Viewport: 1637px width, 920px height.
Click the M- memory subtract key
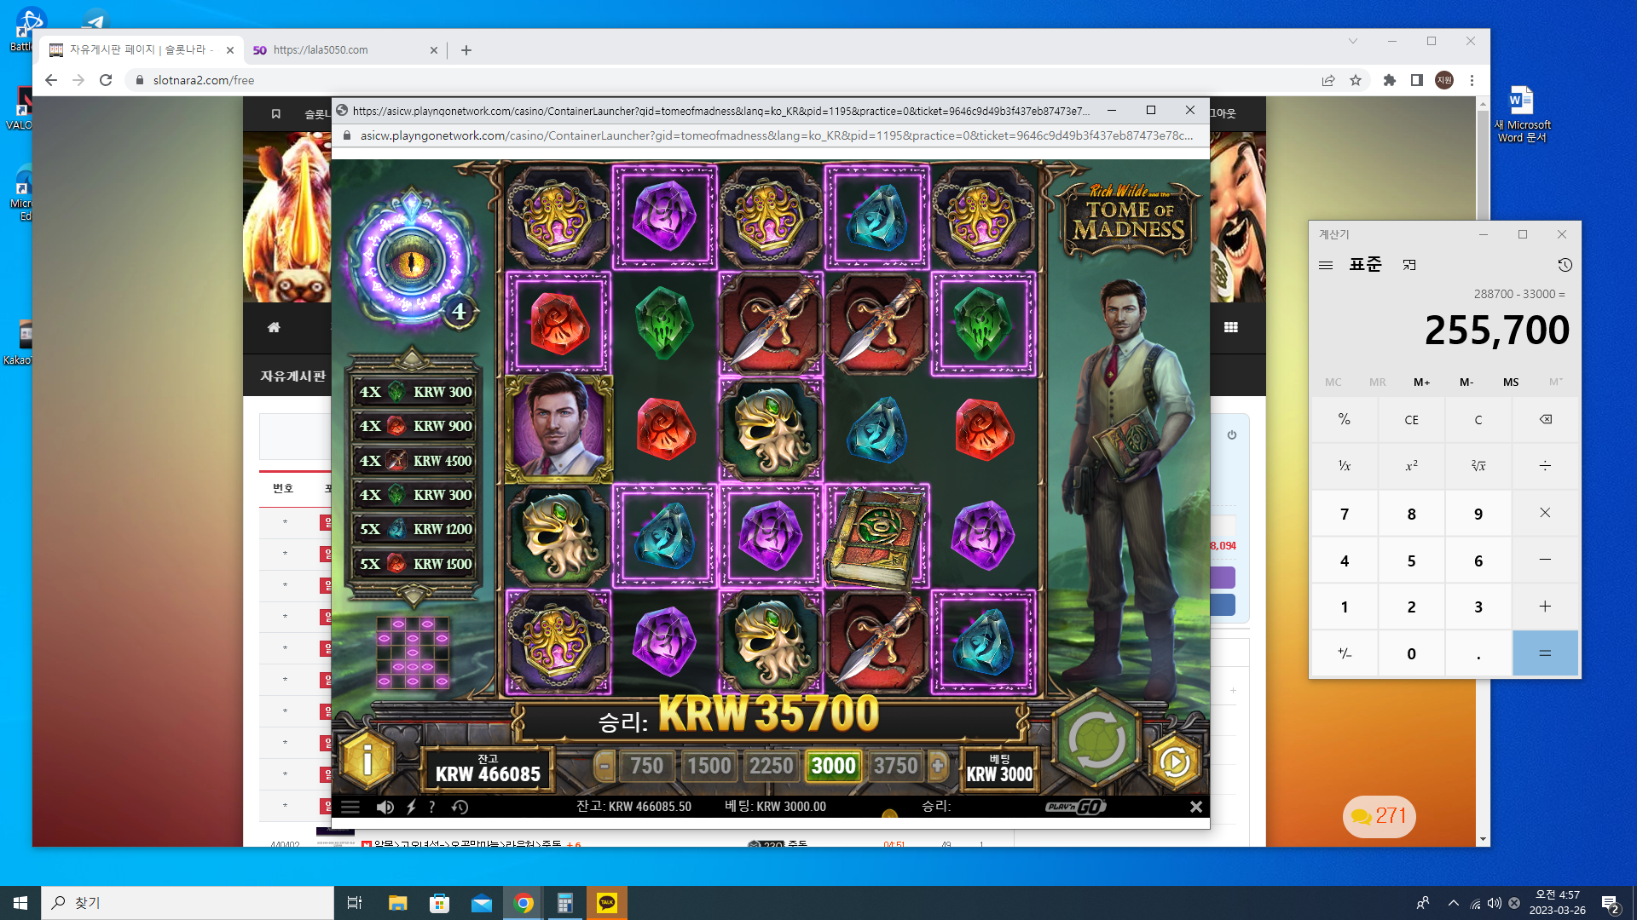1466,382
